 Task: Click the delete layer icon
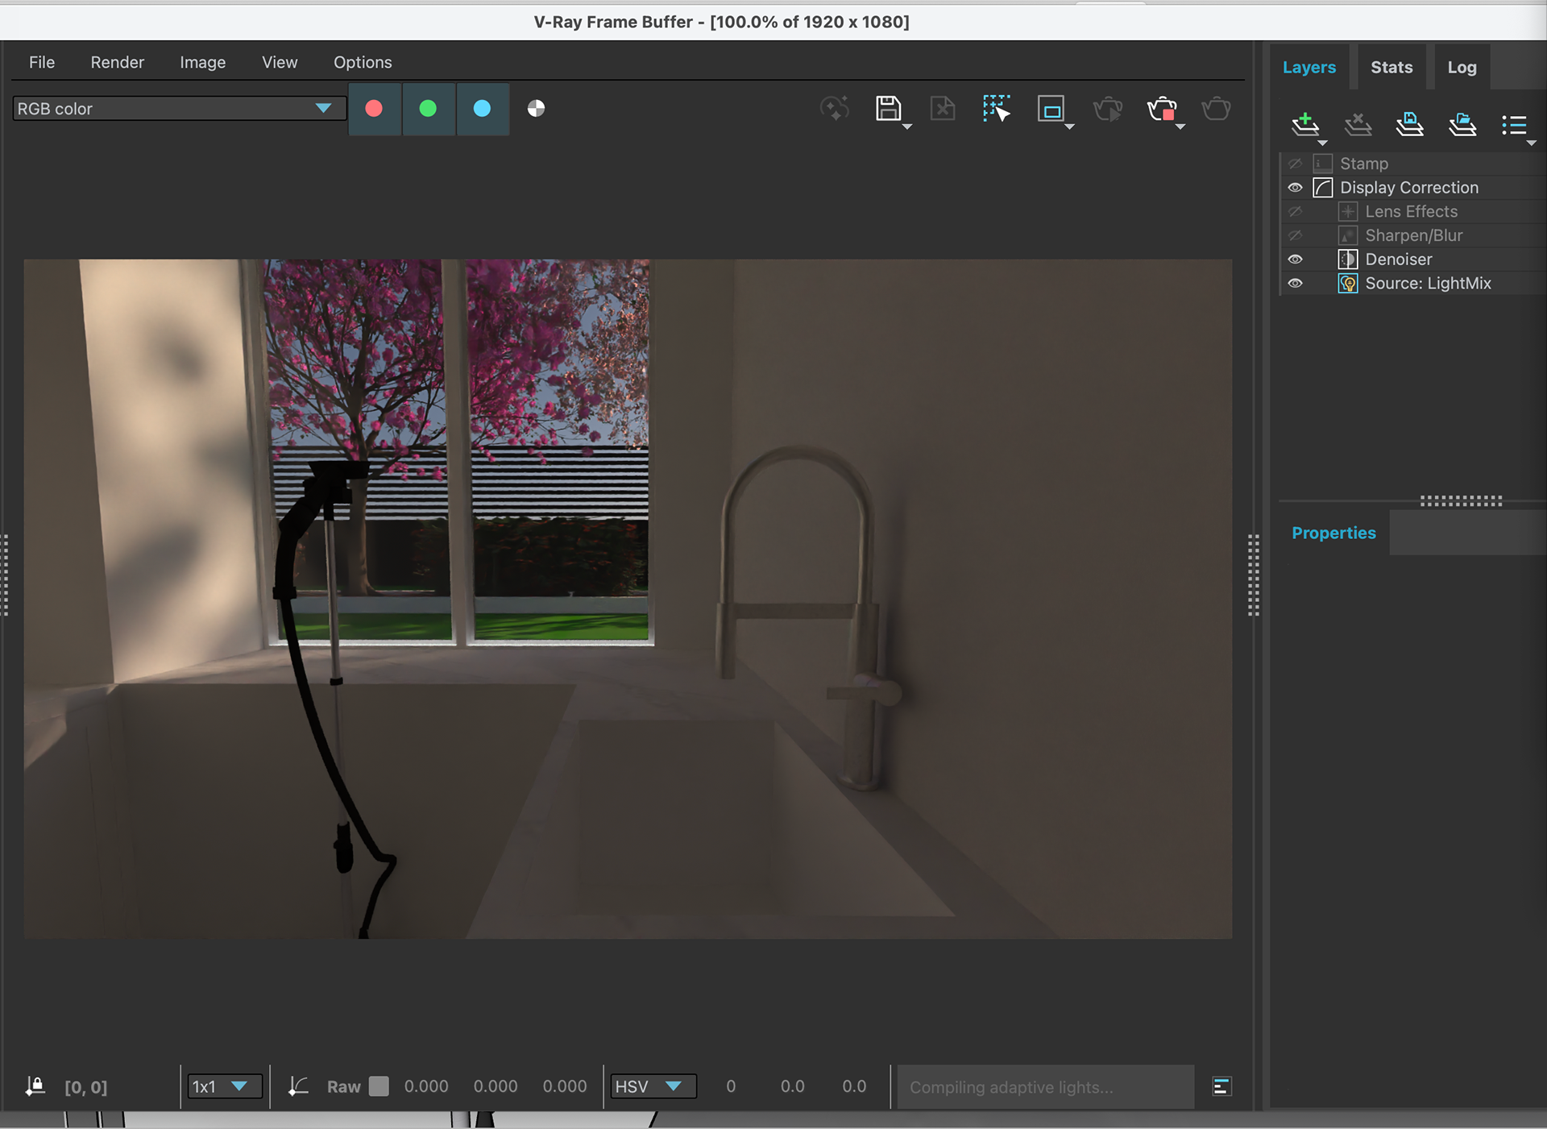1358,124
